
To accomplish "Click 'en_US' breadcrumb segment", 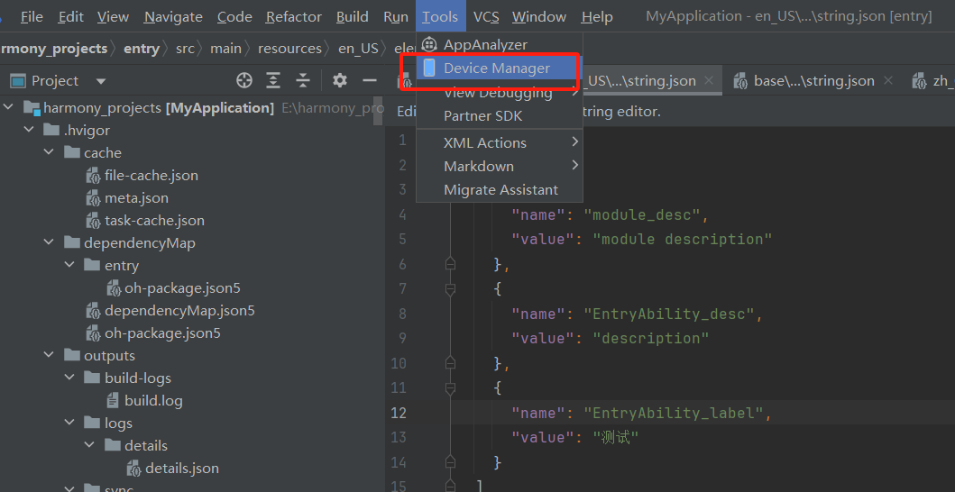I will (x=358, y=48).
